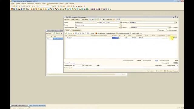
Task: Switch to the Дополнительно tab
Action: [76, 30]
